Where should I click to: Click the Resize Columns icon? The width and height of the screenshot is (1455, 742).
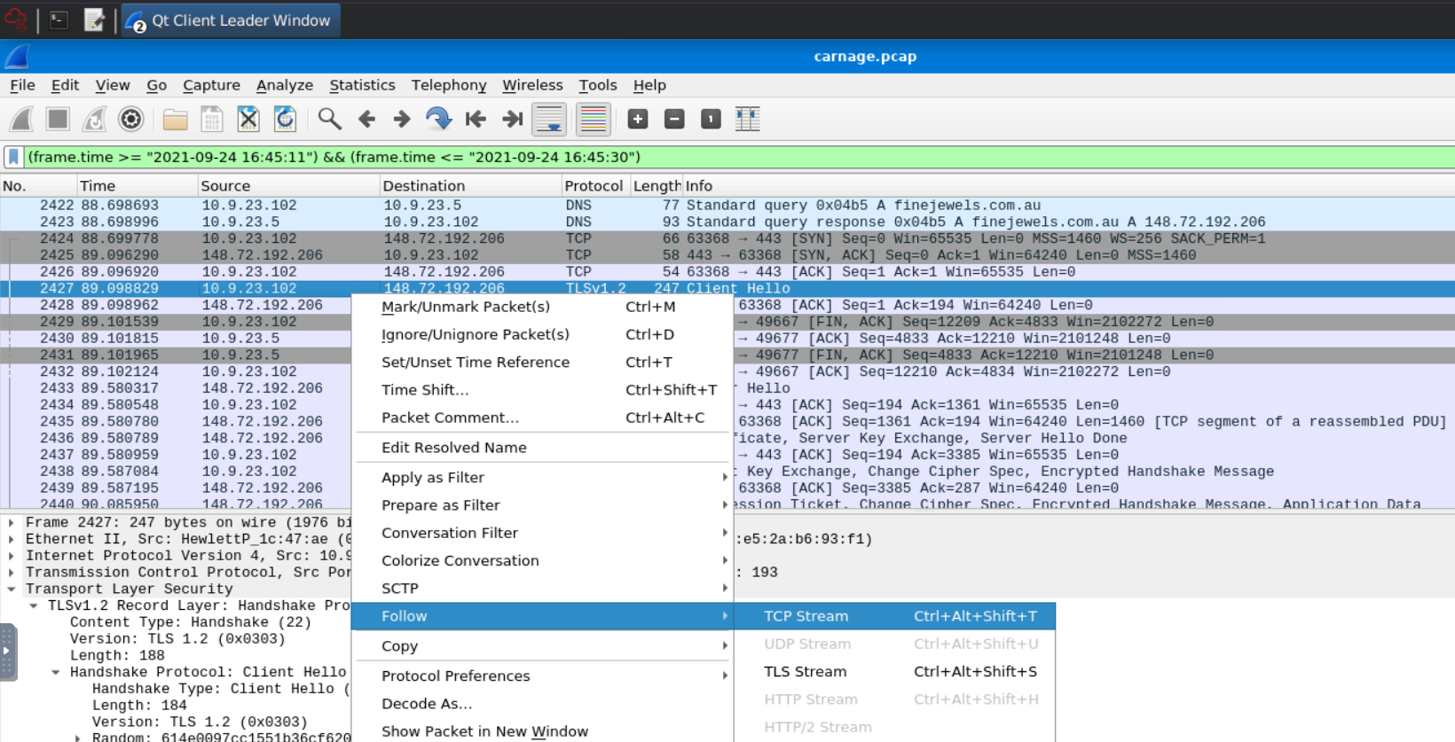[x=748, y=119]
